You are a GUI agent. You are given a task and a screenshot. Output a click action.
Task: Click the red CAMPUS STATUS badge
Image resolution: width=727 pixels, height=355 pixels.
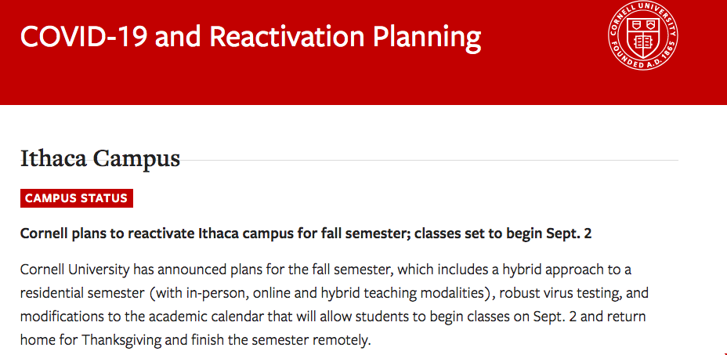(77, 198)
